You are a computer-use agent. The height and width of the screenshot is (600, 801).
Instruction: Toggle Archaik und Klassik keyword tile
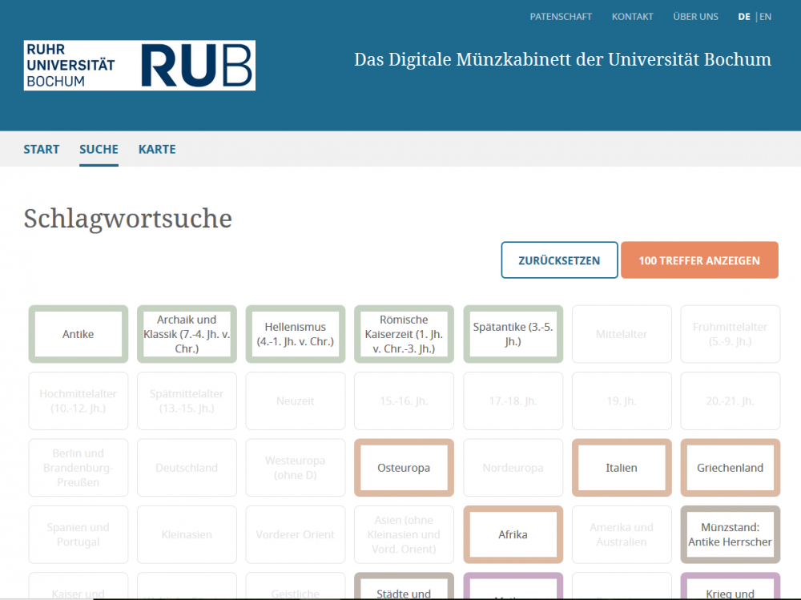[x=187, y=334]
